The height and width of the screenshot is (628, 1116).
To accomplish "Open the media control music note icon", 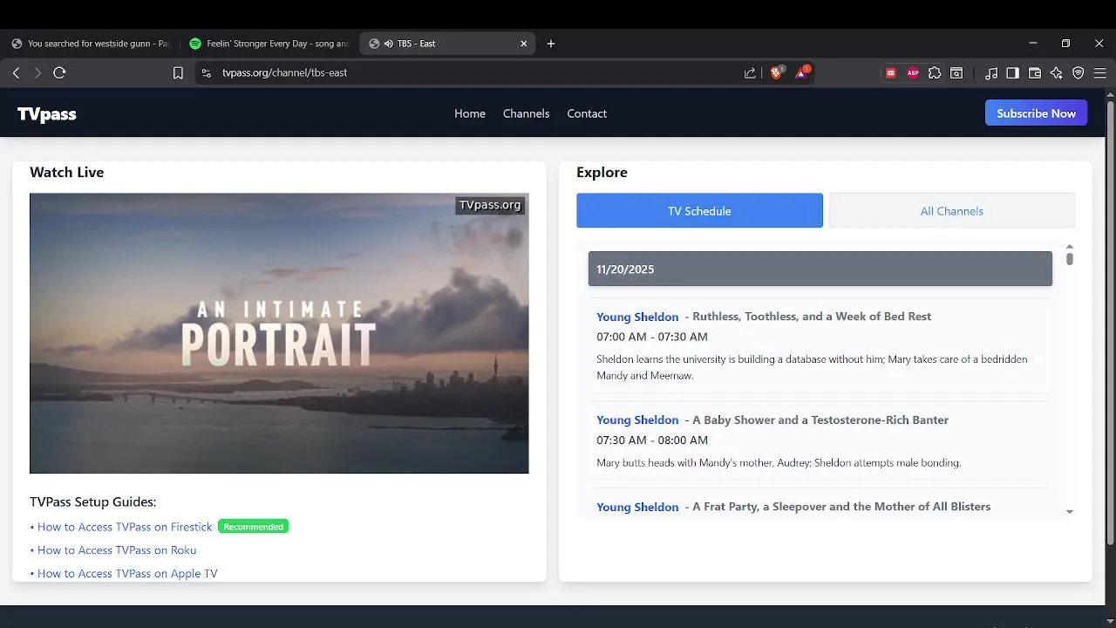I will pos(990,73).
